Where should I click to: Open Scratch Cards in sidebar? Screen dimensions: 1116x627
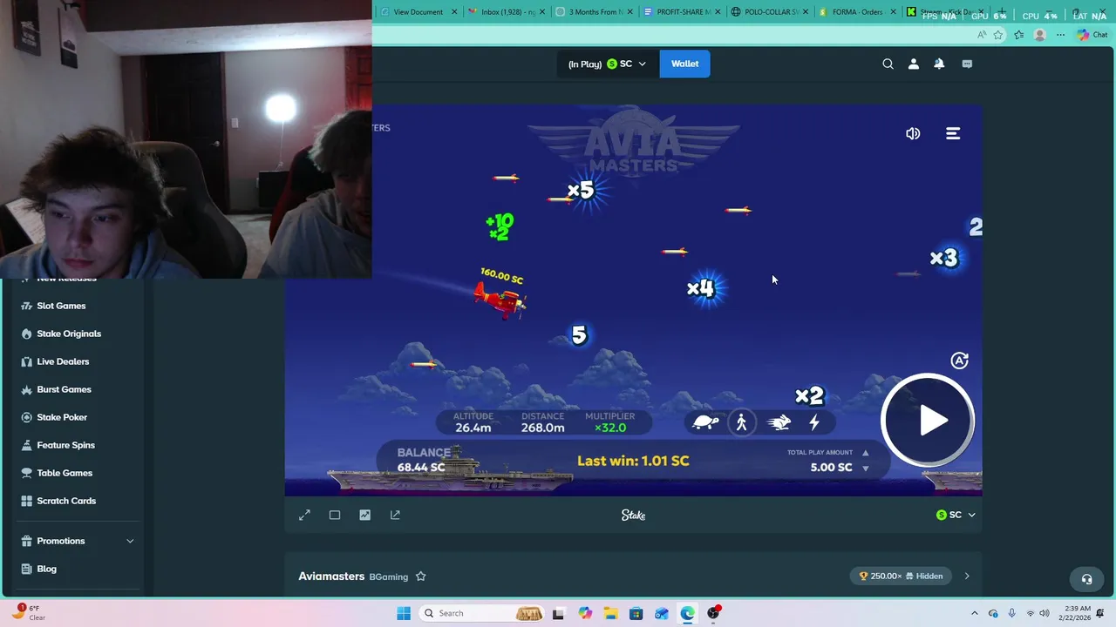(66, 501)
